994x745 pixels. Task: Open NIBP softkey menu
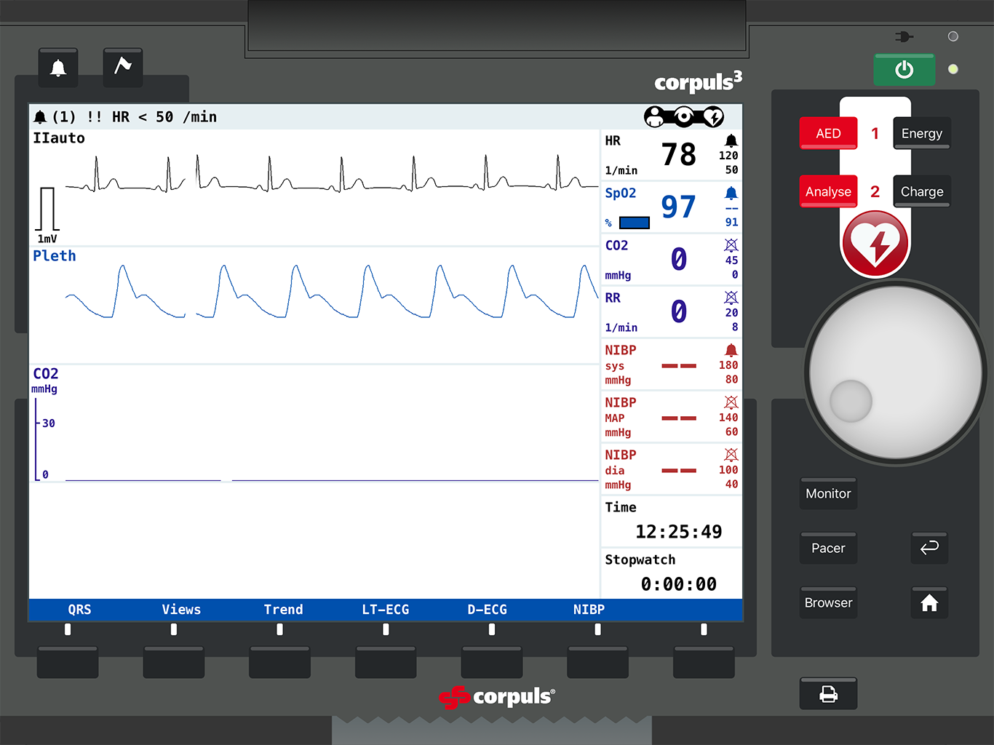pos(589,610)
